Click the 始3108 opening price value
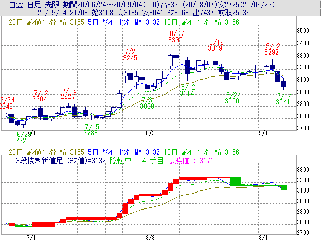Screen dimensions: 321x244 pyautogui.click(x=102, y=13)
